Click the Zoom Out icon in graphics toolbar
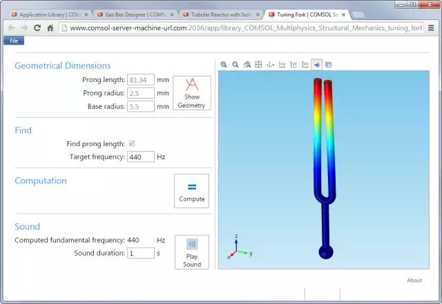Screen dimensions: 442x304 tap(236, 65)
